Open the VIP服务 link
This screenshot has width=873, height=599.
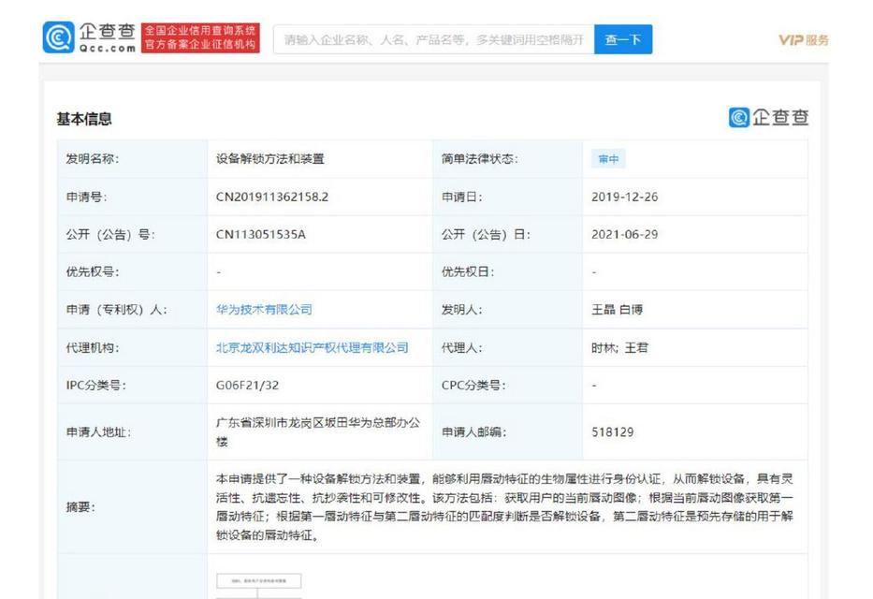click(804, 40)
